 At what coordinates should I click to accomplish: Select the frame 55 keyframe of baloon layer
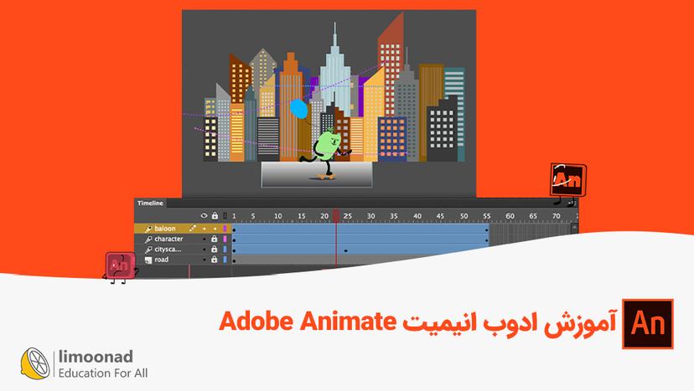[487, 230]
